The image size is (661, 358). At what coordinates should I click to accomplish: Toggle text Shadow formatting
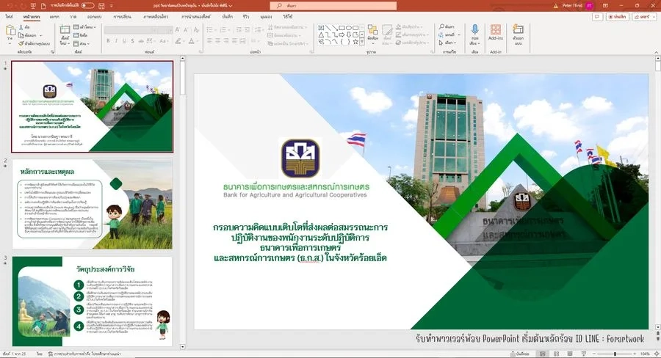point(132,41)
